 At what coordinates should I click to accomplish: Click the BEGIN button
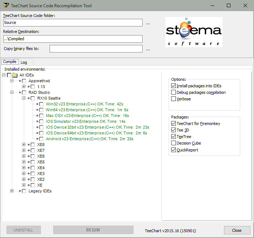pos(93,230)
